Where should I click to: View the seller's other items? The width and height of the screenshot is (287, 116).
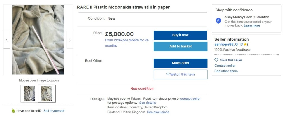(x=226, y=71)
